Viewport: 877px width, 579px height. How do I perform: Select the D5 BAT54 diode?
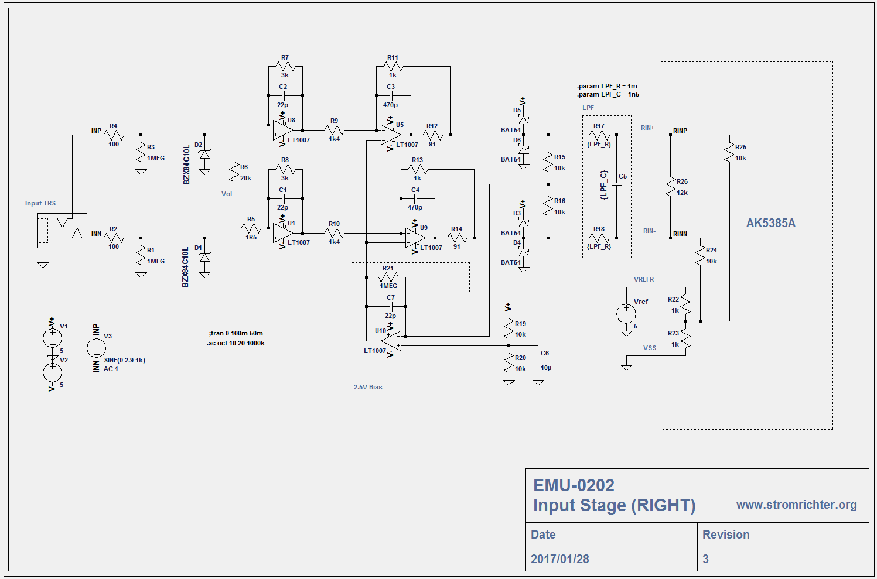point(524,119)
